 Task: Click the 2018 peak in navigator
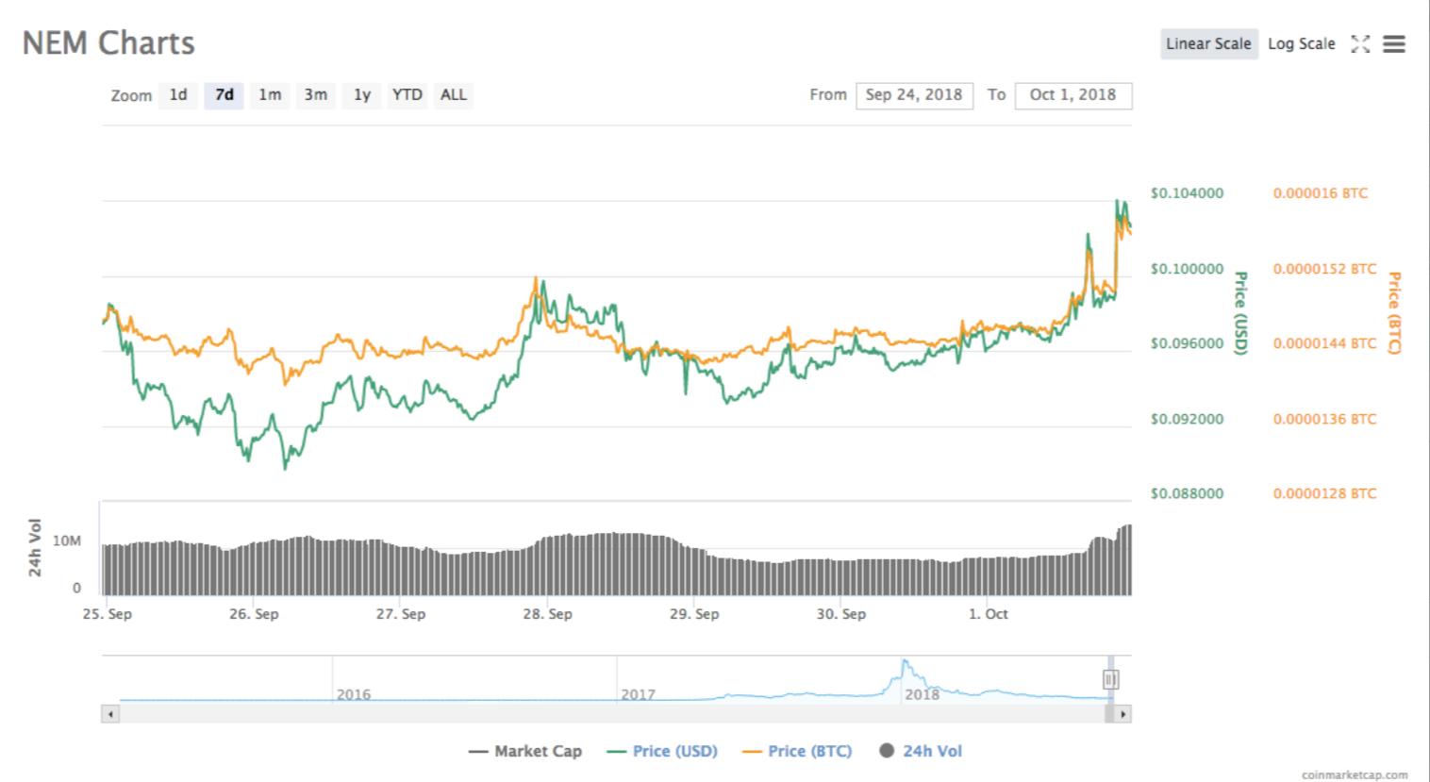point(905,663)
